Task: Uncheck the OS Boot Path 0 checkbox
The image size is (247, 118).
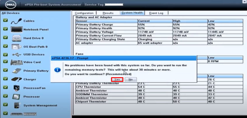Action: pos(5,46)
